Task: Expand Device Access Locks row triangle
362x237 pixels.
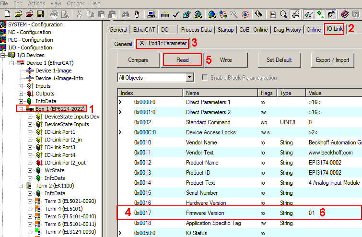Action: tap(120, 132)
